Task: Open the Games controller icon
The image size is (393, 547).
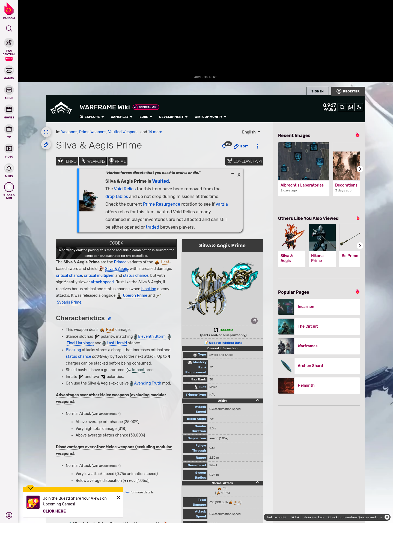Action: click(x=9, y=70)
